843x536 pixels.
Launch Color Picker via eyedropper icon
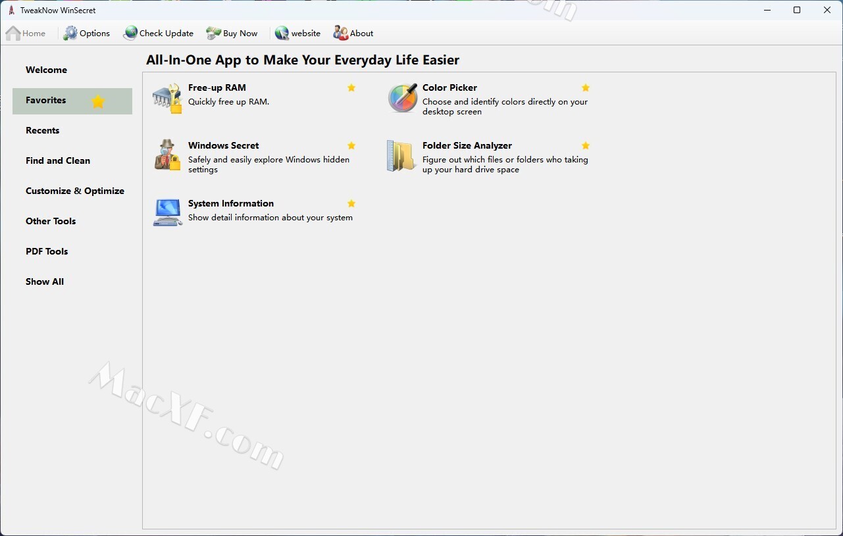click(403, 98)
